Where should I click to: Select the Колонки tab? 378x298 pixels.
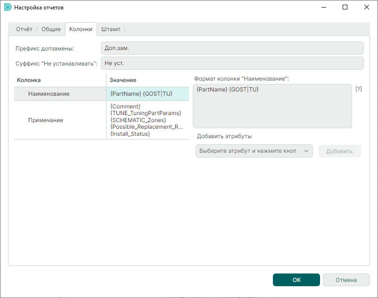81,29
